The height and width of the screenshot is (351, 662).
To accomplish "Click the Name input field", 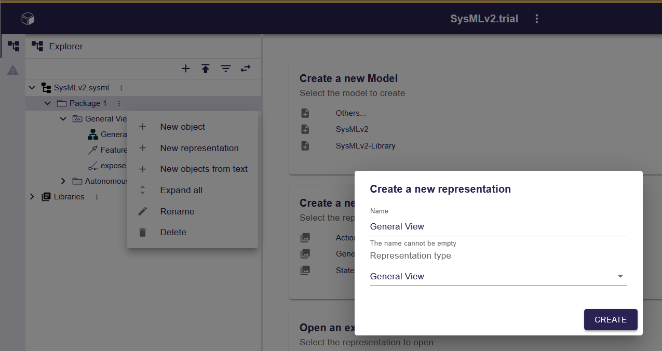I will pos(498,227).
